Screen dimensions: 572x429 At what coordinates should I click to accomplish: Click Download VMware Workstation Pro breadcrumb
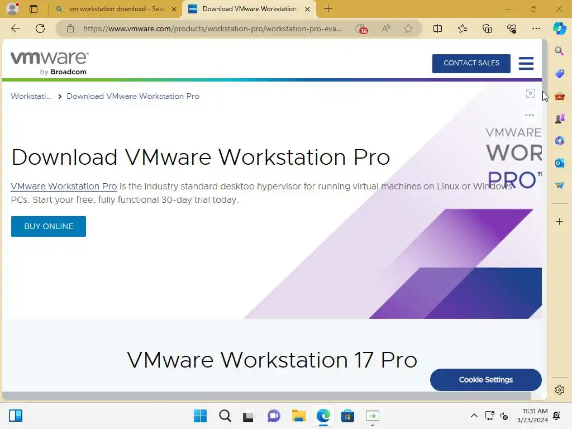click(x=133, y=96)
